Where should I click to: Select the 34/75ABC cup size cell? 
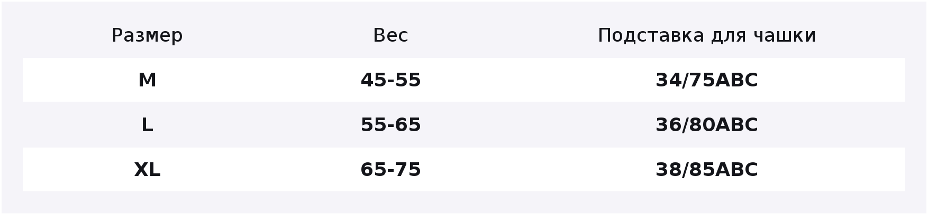pos(707,80)
